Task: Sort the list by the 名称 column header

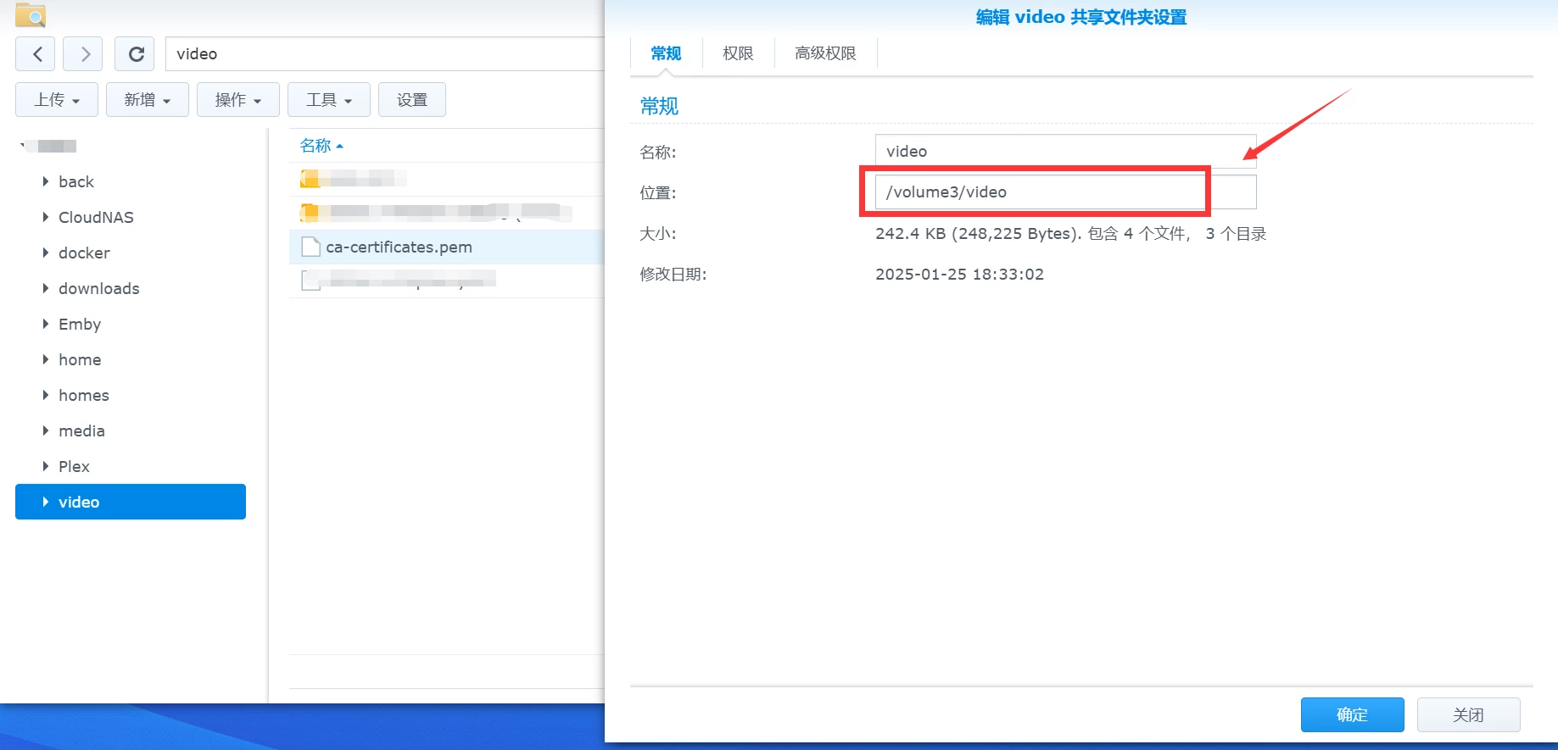Action: coord(316,146)
